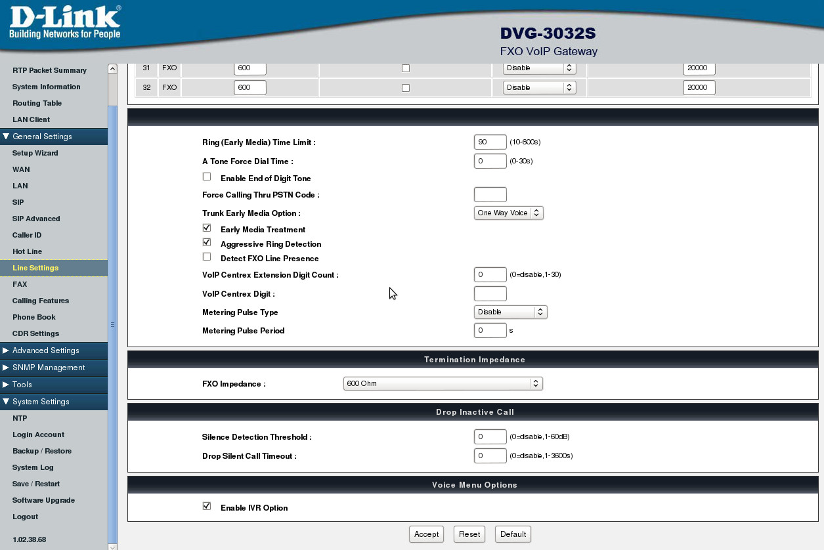Click the Accept button
Screen dimensions: 824x550
click(x=426, y=534)
